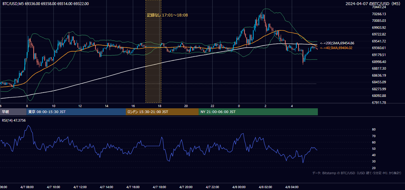
Task: Click price axis label 69179.51
Action: [x=379, y=55]
